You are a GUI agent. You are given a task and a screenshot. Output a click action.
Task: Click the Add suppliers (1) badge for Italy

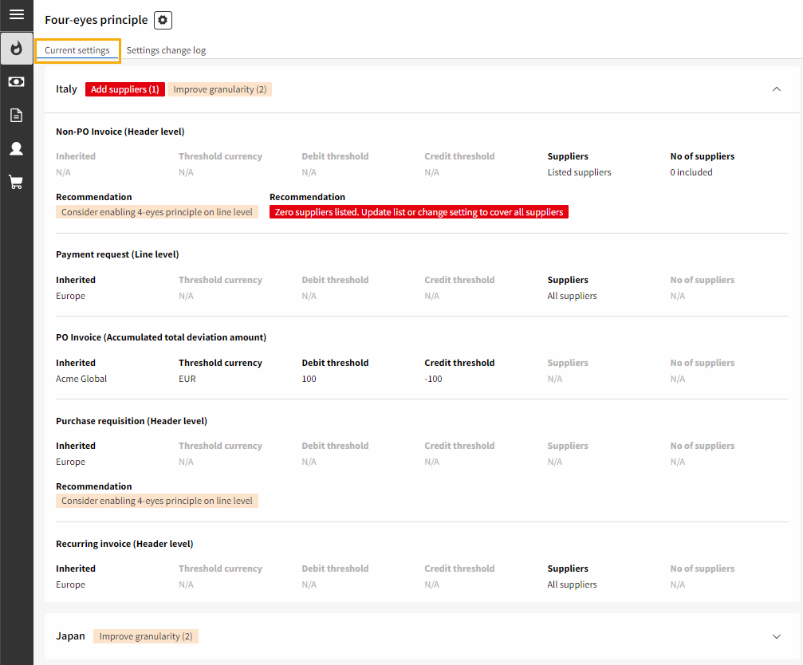click(x=124, y=89)
